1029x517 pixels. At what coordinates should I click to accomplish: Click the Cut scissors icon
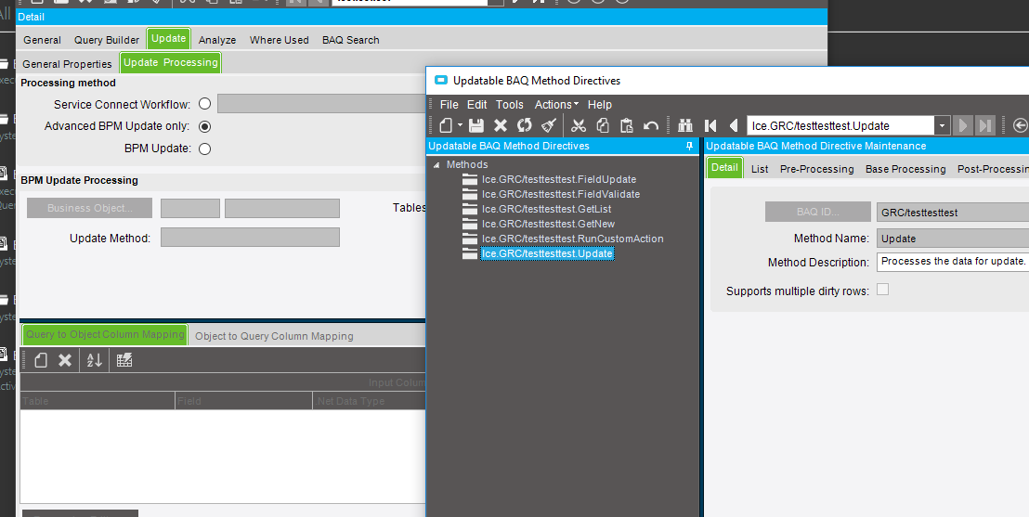tap(579, 125)
